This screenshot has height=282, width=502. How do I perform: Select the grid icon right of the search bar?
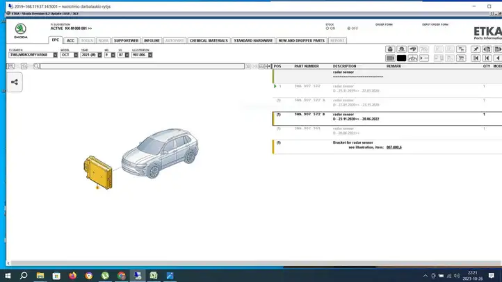(x=261, y=66)
